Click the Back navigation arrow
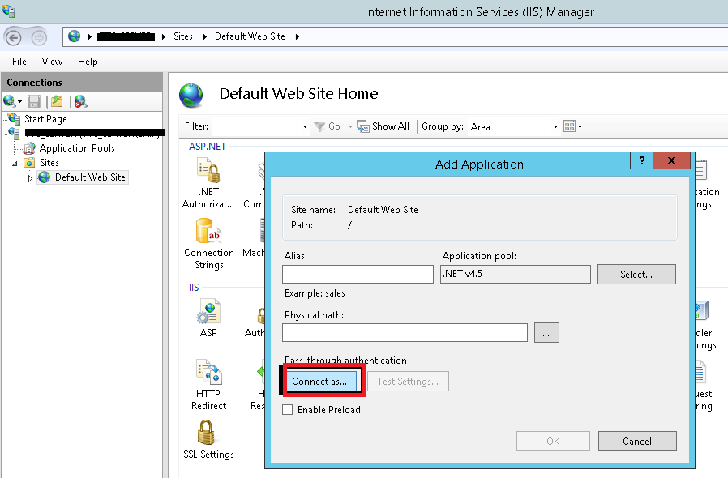The height and width of the screenshot is (478, 728). (14, 37)
